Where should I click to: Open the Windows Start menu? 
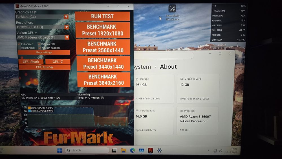point(60,151)
